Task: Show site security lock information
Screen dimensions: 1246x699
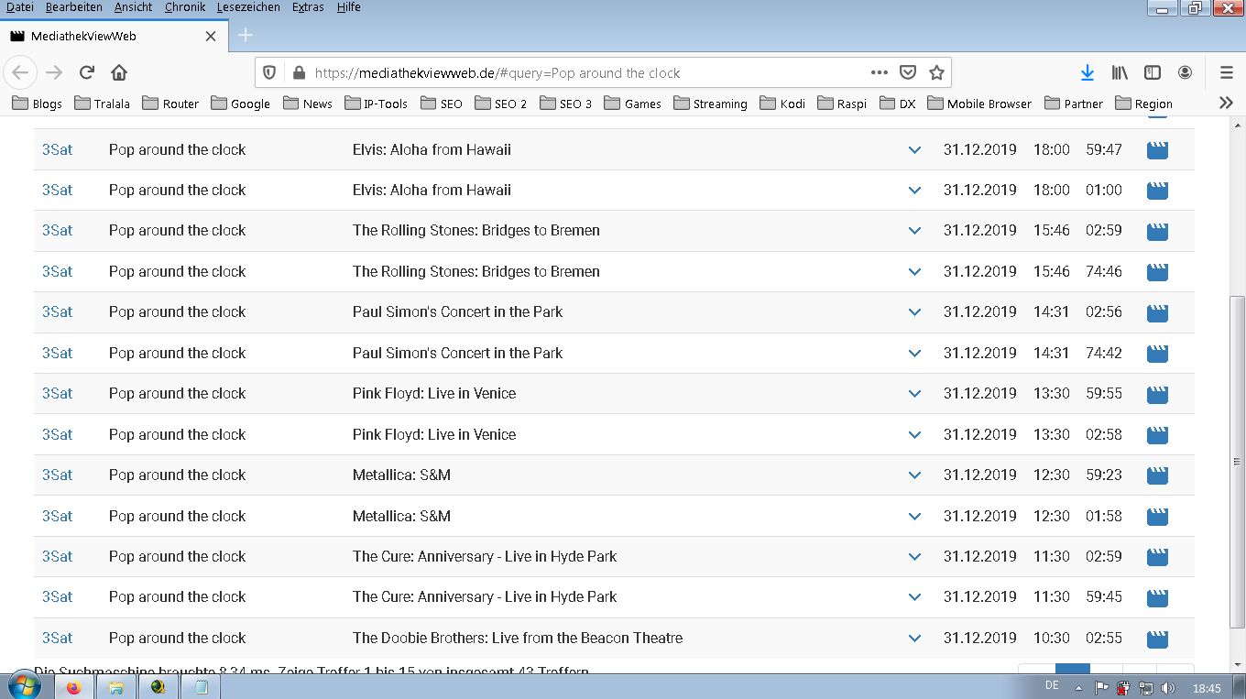Action: click(x=298, y=72)
